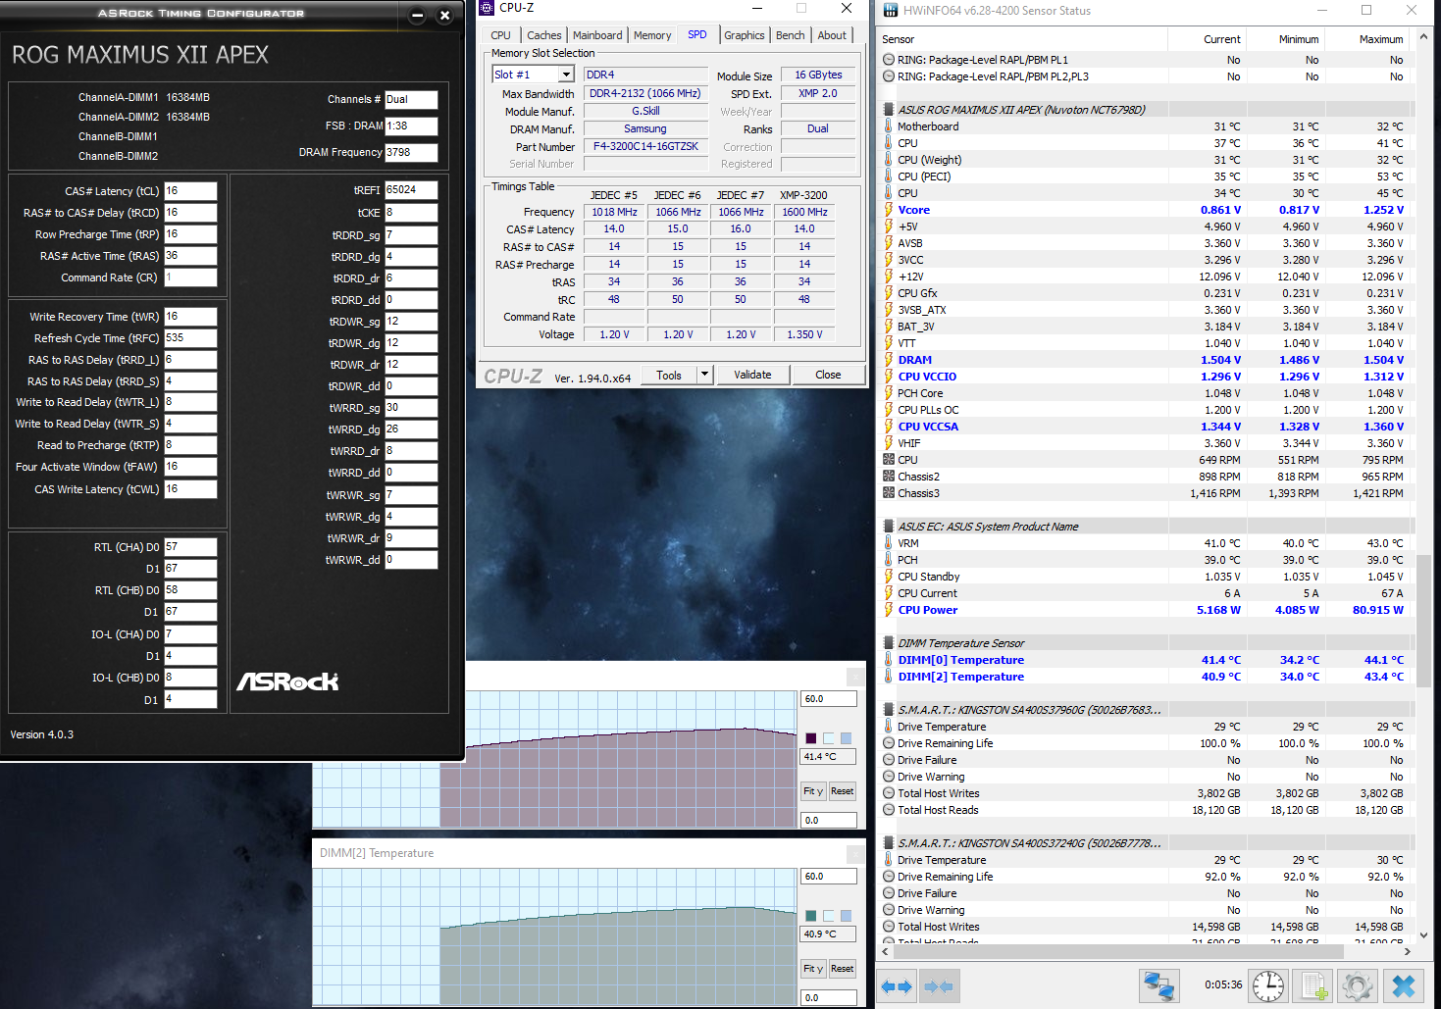Click the Refresh Cycle Time (tRFC) field
Screen dimensions: 1441x1009
pos(190,337)
